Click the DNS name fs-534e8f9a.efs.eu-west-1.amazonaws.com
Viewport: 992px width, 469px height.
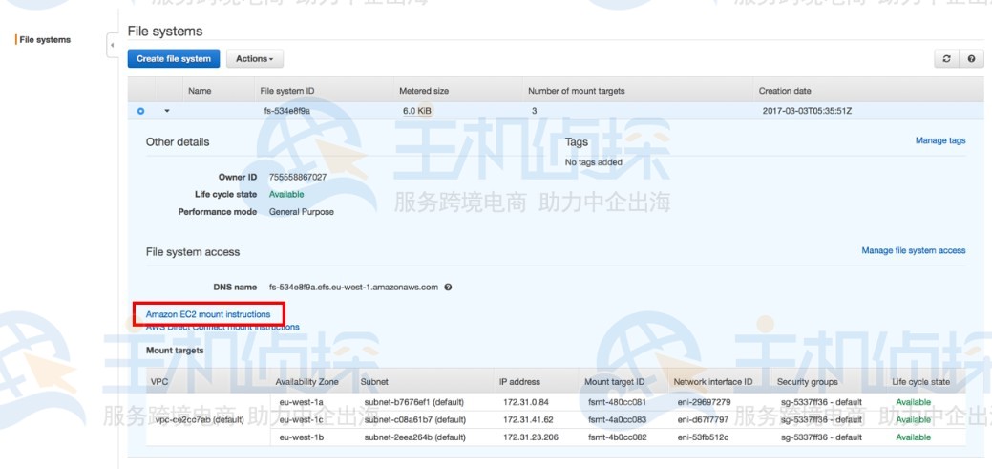pyautogui.click(x=353, y=288)
